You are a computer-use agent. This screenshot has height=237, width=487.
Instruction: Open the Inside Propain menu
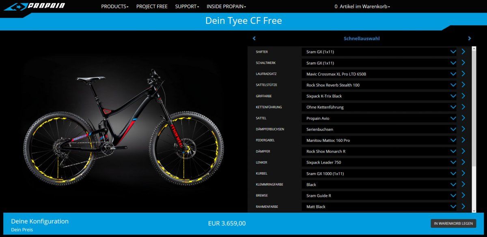226,6
